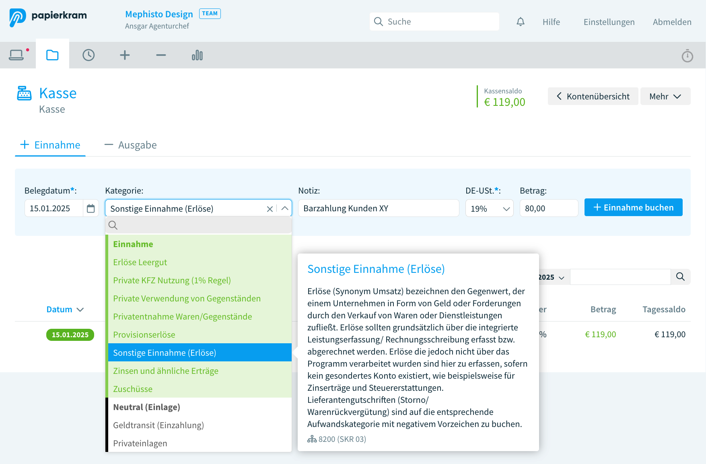
Task: Select Provisionserlöse category
Action: coord(200,335)
